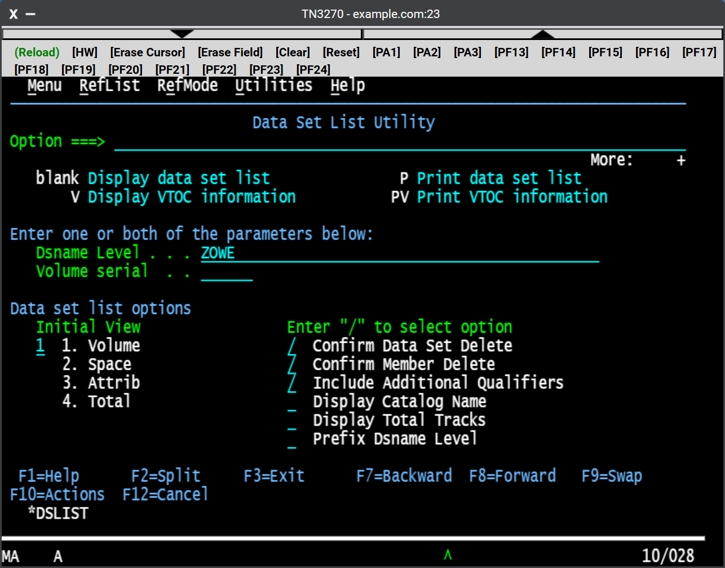Deselect Confirm Member Delete option
Image resolution: width=725 pixels, height=568 pixels.
point(292,364)
